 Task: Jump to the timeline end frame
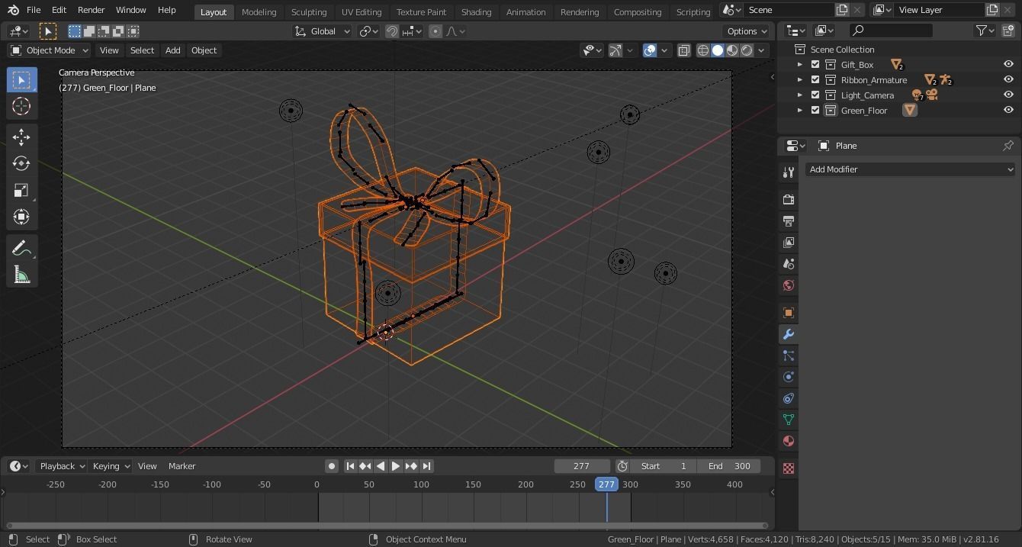[x=426, y=466]
